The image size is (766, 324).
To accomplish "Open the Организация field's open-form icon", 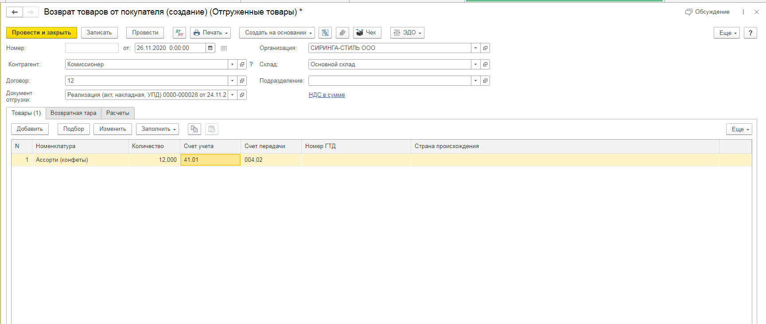I will point(485,48).
